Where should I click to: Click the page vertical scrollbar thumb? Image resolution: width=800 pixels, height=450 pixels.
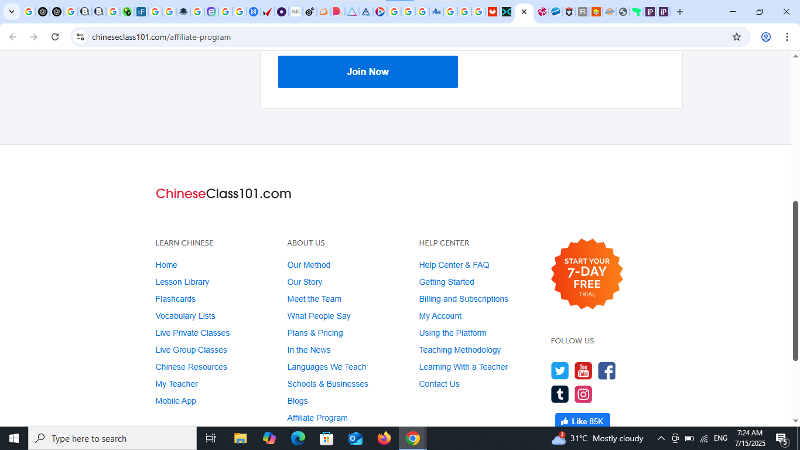[795, 281]
